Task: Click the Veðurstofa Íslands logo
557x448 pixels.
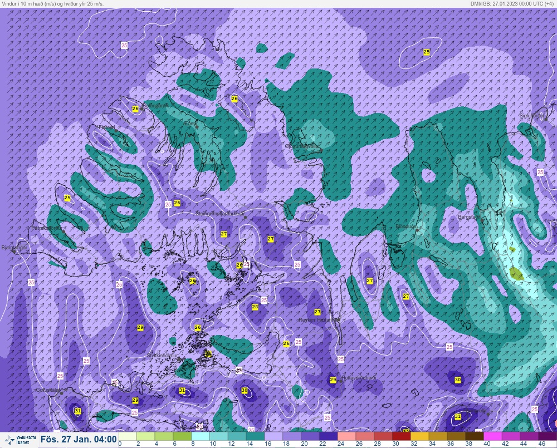Action: (20, 440)
